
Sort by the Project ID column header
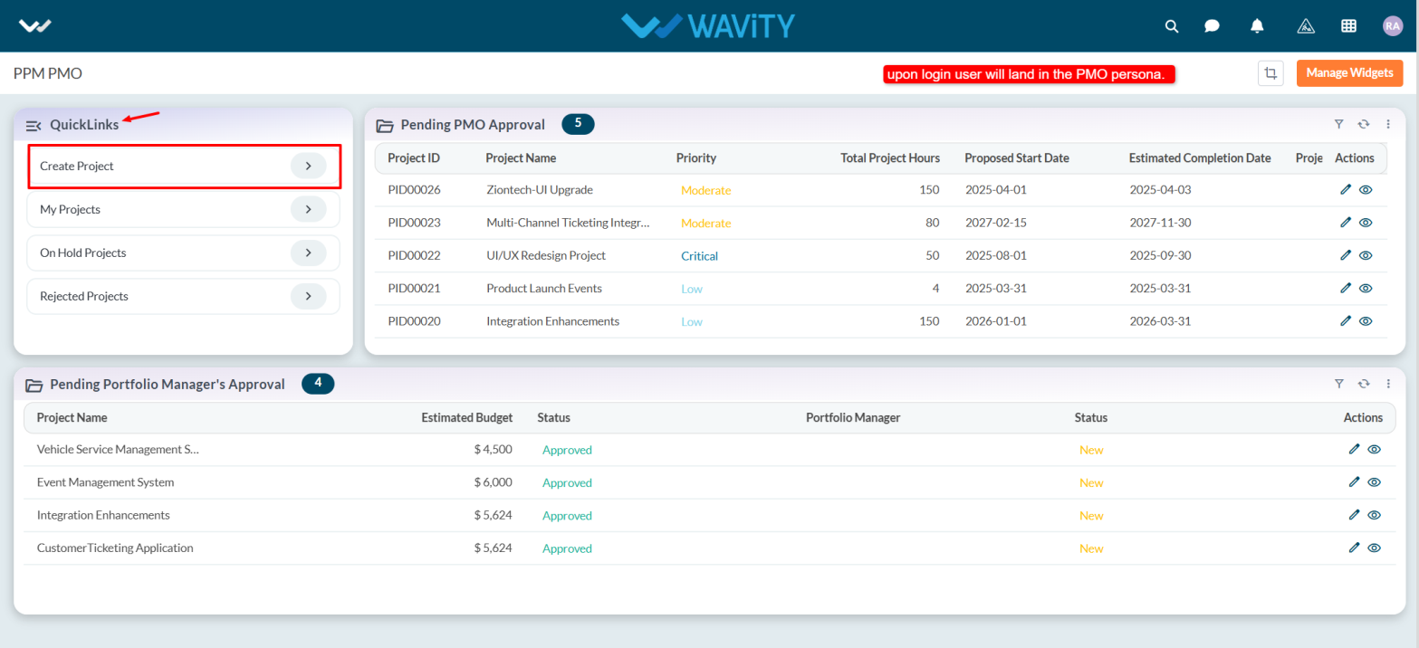[x=414, y=157]
